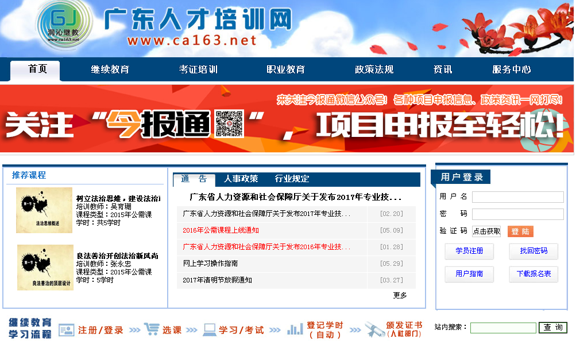Open the 2016年公需课程上线通知 link
This screenshot has width=576, height=342.
click(x=221, y=230)
